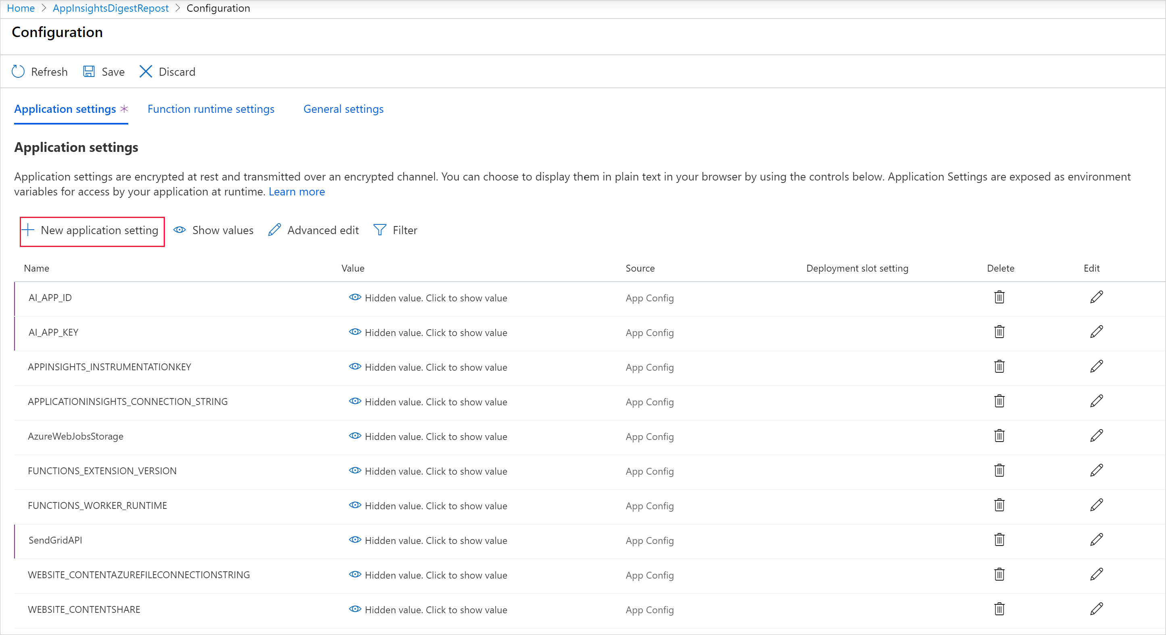
Task: Reveal hidden value for AI_APP_ID
Action: tap(428, 298)
